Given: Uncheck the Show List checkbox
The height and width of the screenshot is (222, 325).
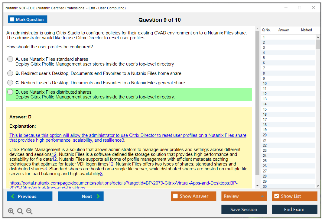Looking at the screenshot, I should click(276, 196).
